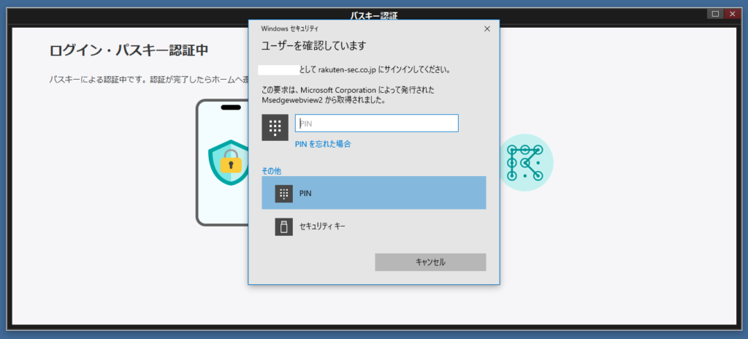Open the 'PIN を忘れた場合' link
Image resolution: width=748 pixels, height=339 pixels.
(323, 144)
